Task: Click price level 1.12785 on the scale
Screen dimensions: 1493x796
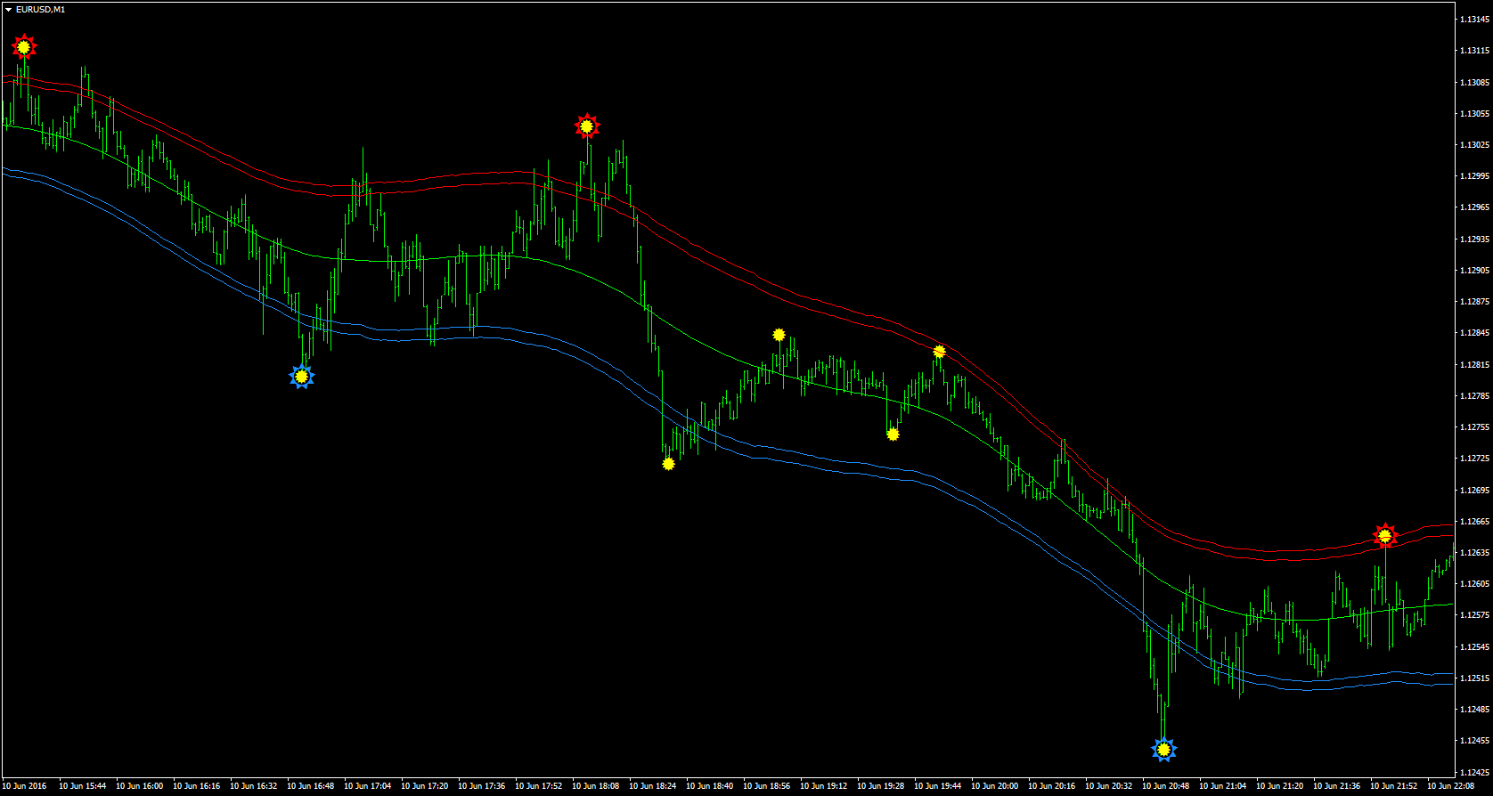Action: [x=1474, y=395]
